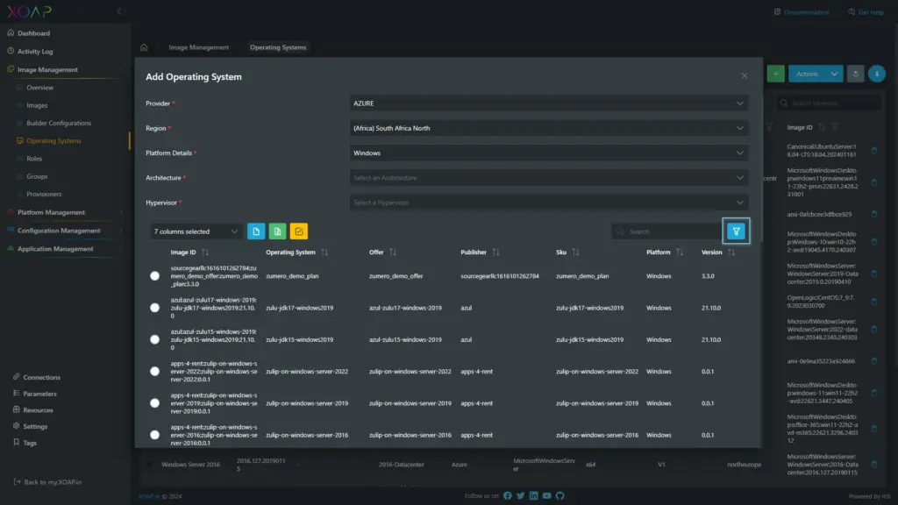
Task: Expand Platform Management in sidebar
Action: (x=65, y=212)
